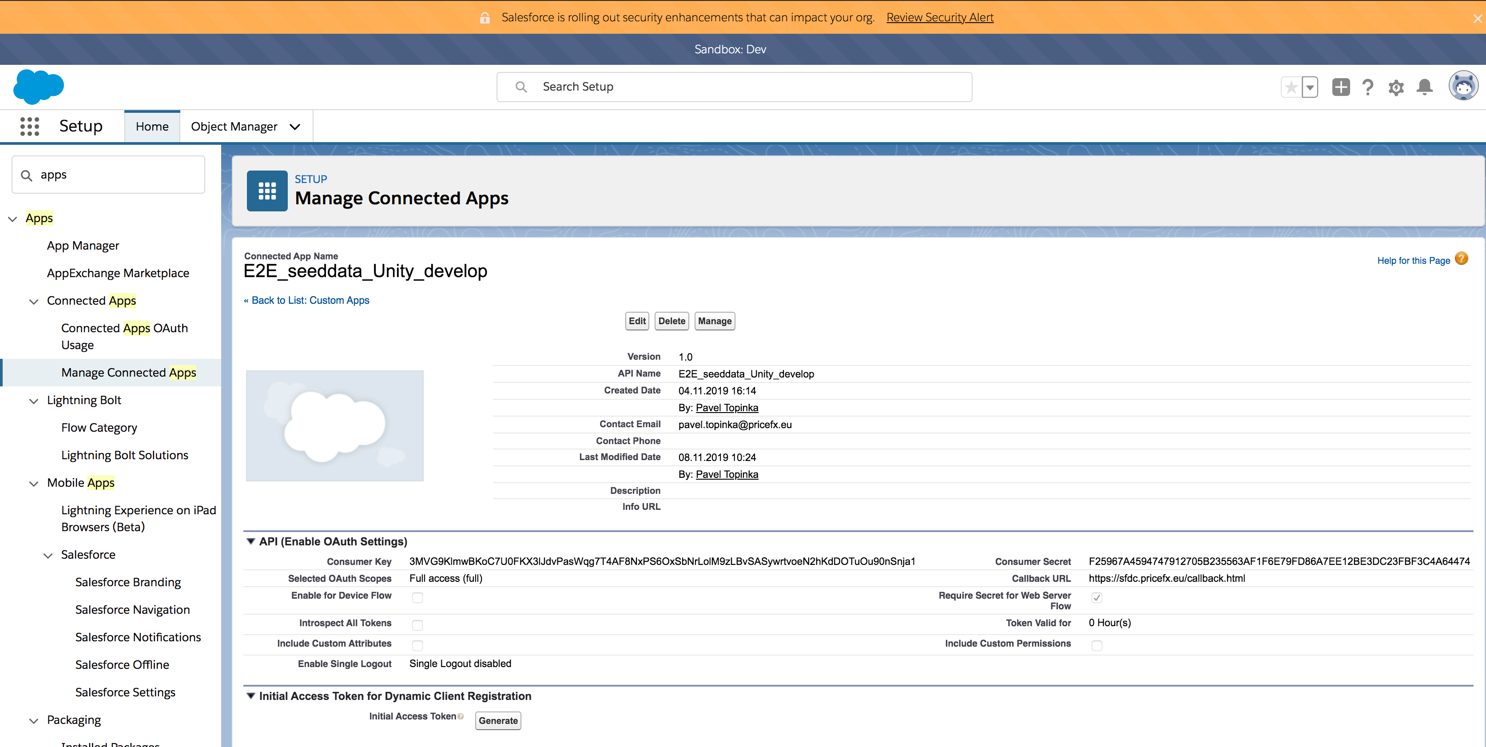The height and width of the screenshot is (747, 1486).
Task: Open the user profile avatar
Action: pos(1463,86)
